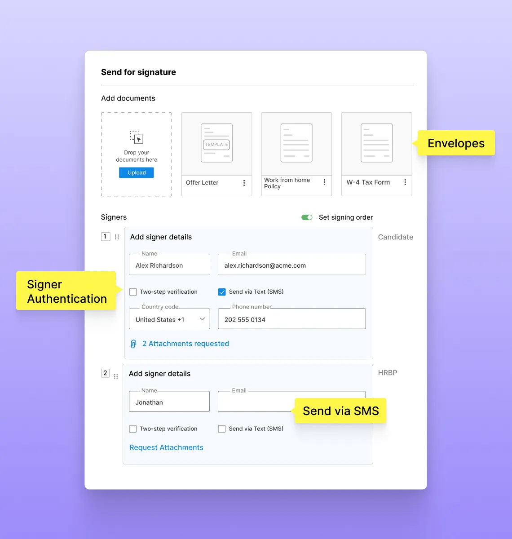This screenshot has height=539, width=512.
Task: Enable Two-step verification for Alex Richardson
Action: (133, 292)
